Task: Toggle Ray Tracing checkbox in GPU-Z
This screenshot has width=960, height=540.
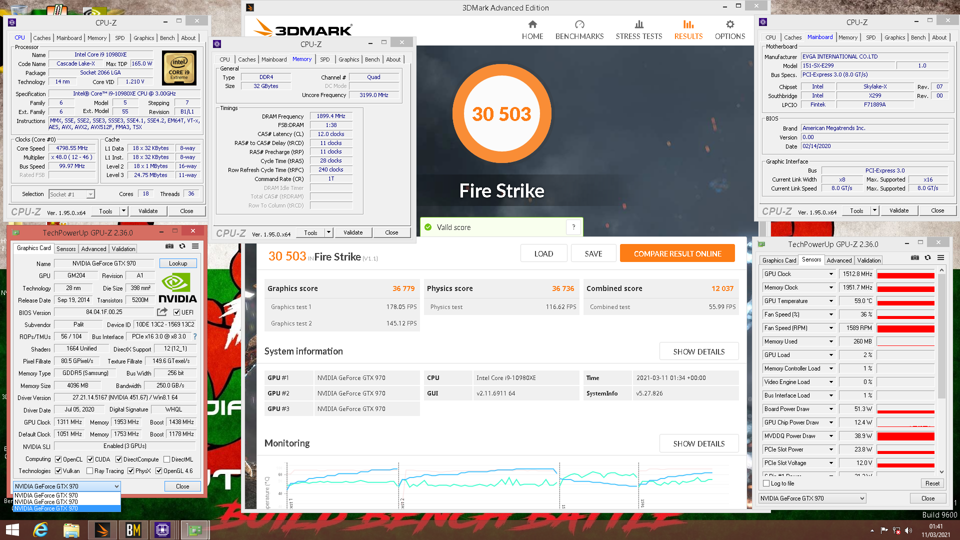Action: tap(90, 470)
